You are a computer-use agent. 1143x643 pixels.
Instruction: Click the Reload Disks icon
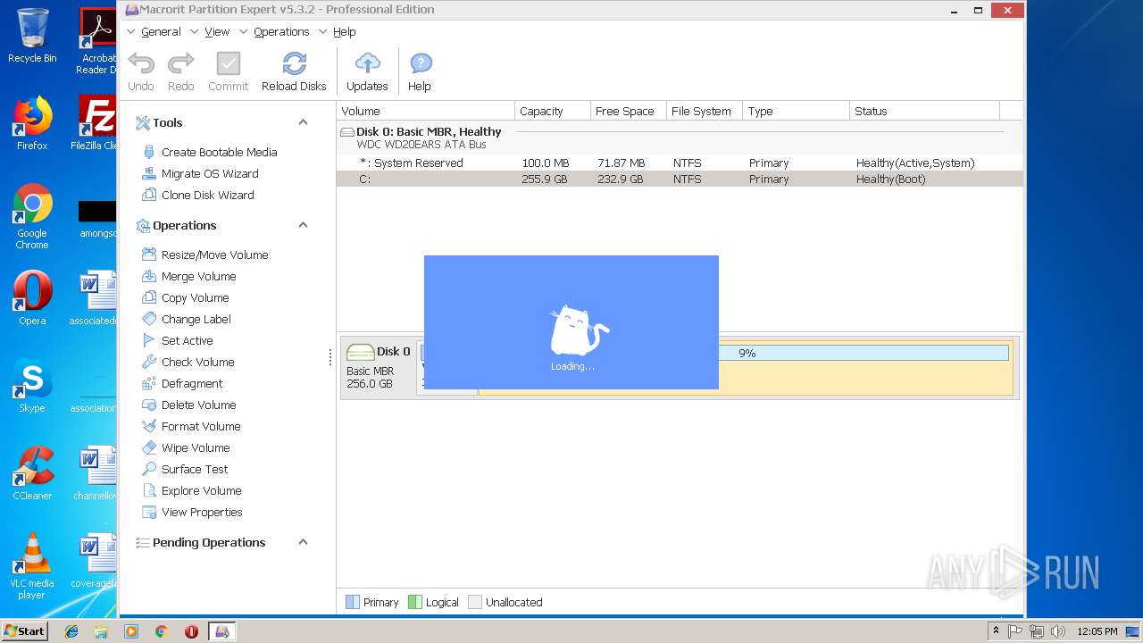pos(294,63)
